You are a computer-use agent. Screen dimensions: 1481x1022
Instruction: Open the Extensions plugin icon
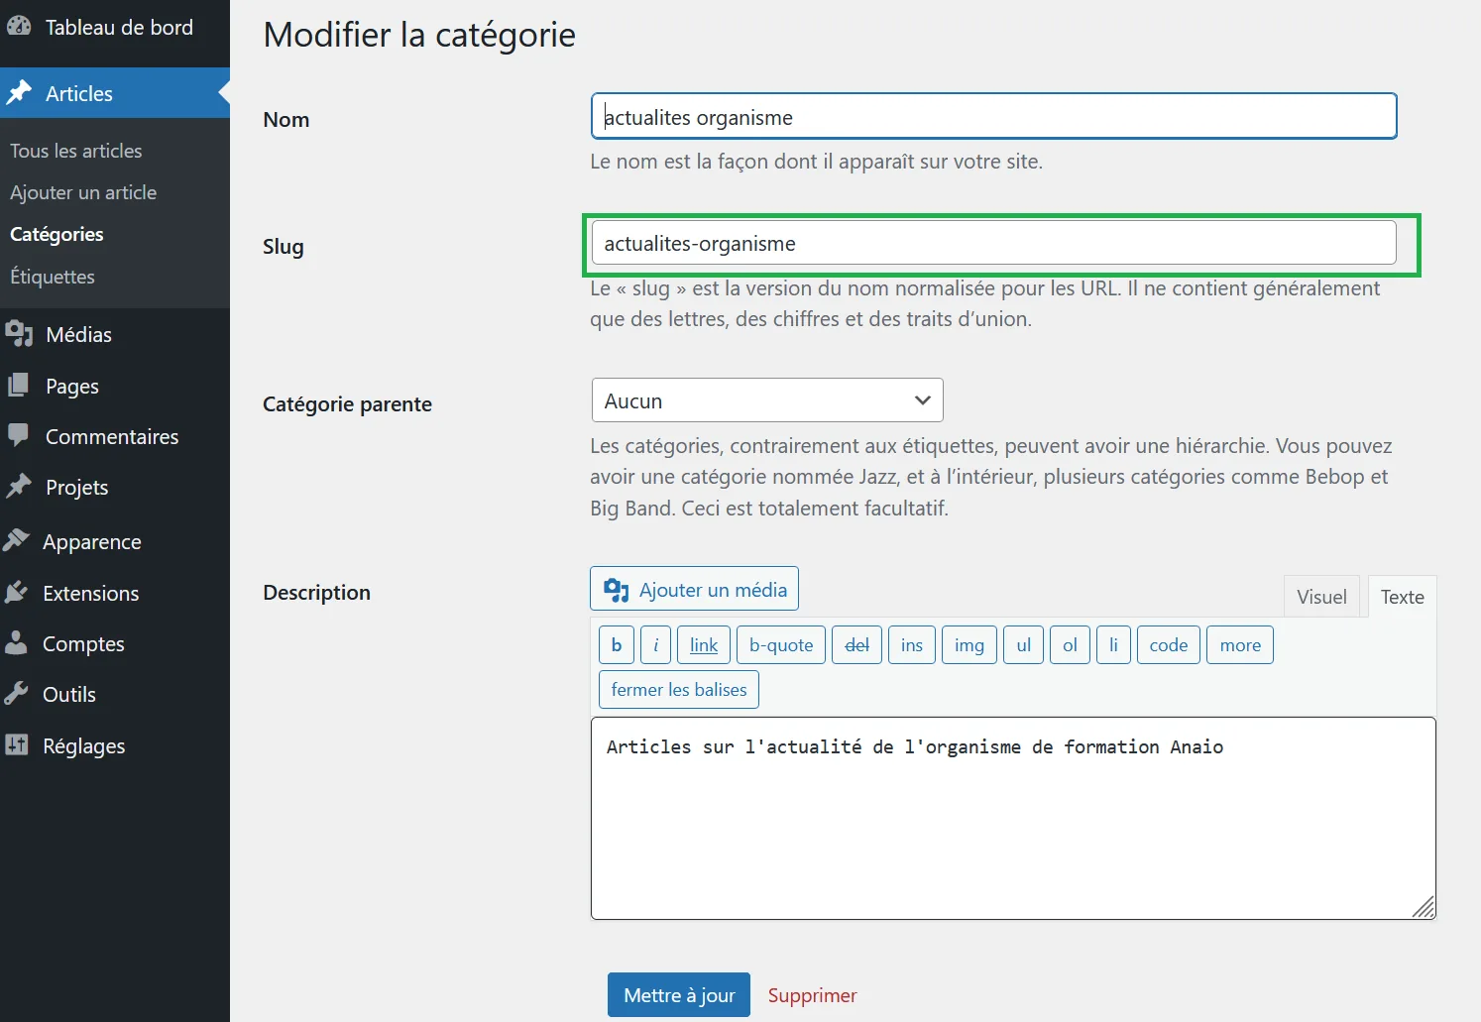(20, 592)
